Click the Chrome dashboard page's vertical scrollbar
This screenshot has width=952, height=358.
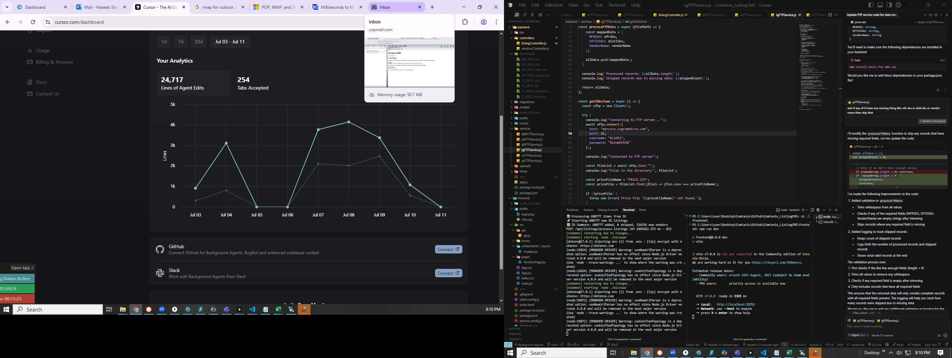pyautogui.click(x=501, y=192)
